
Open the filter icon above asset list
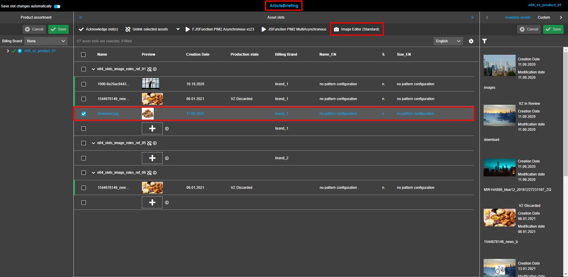click(x=484, y=41)
